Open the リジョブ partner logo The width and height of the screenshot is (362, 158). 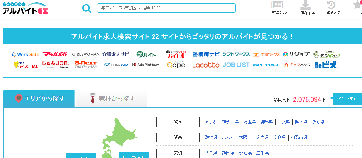pos(296,54)
